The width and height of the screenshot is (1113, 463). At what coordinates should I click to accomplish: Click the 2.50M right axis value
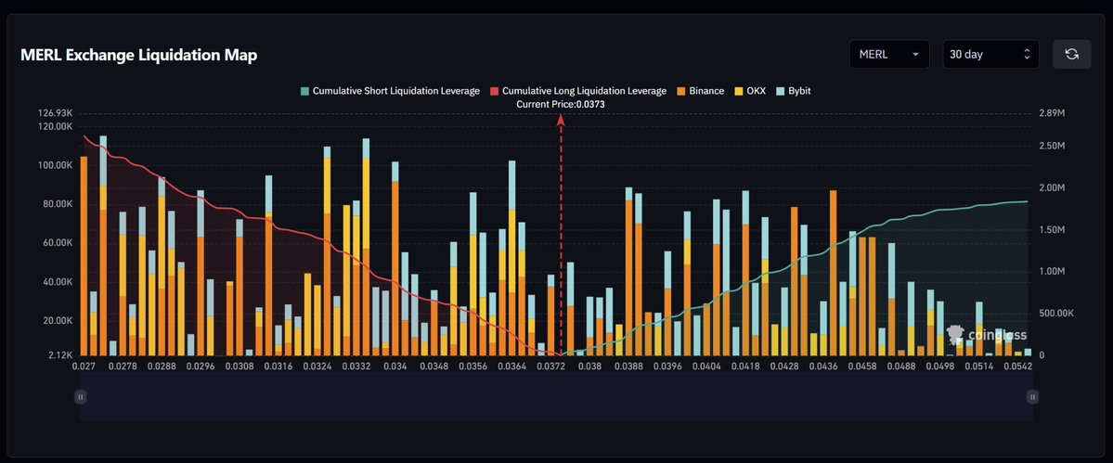coord(1051,146)
